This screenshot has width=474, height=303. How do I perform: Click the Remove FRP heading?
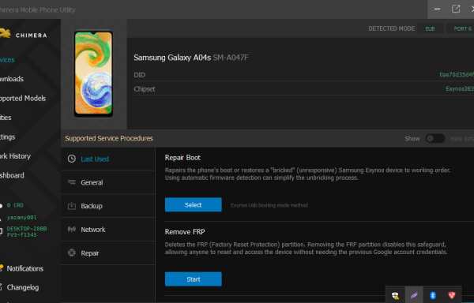click(185, 232)
